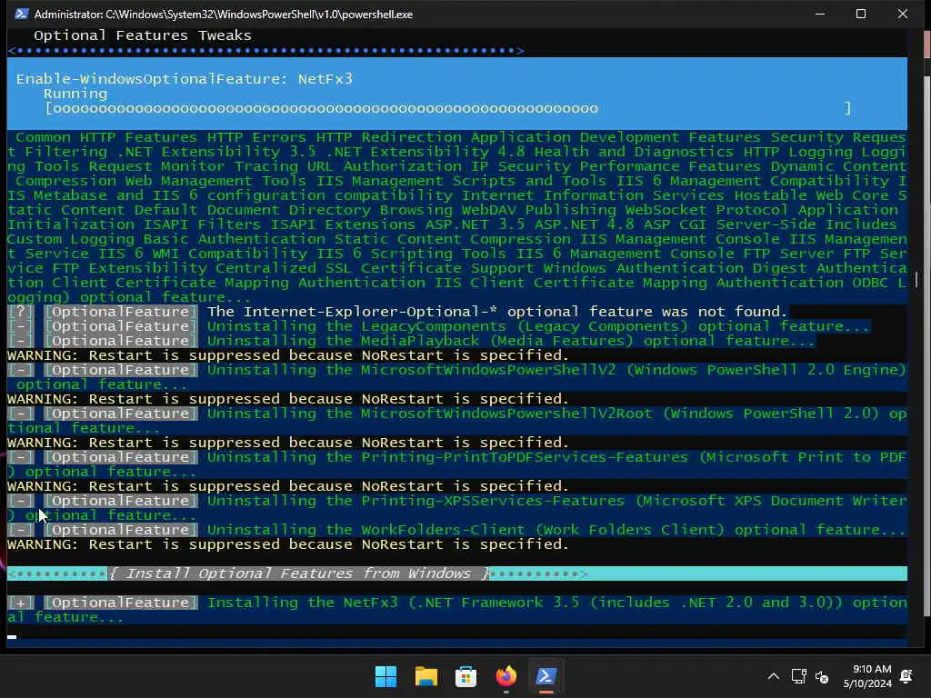Show hidden system tray icons

[x=773, y=676]
